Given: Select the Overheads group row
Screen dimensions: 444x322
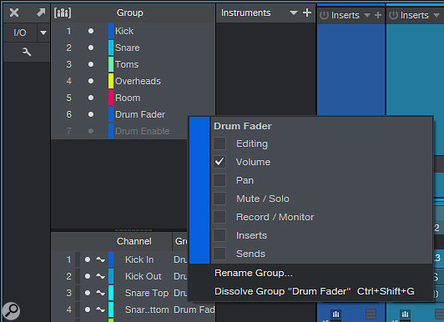Looking at the screenshot, I should click(x=133, y=81).
